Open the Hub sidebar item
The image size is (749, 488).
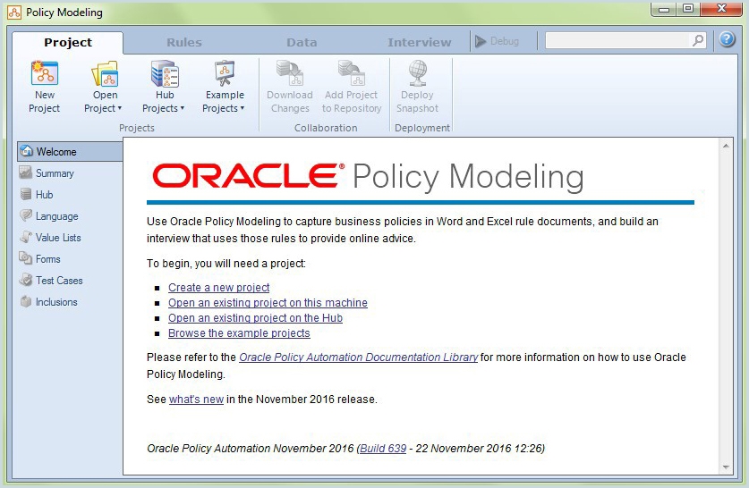44,195
